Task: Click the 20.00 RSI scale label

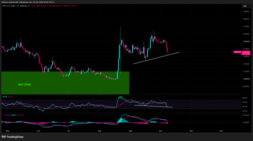Action: (x=245, y=111)
